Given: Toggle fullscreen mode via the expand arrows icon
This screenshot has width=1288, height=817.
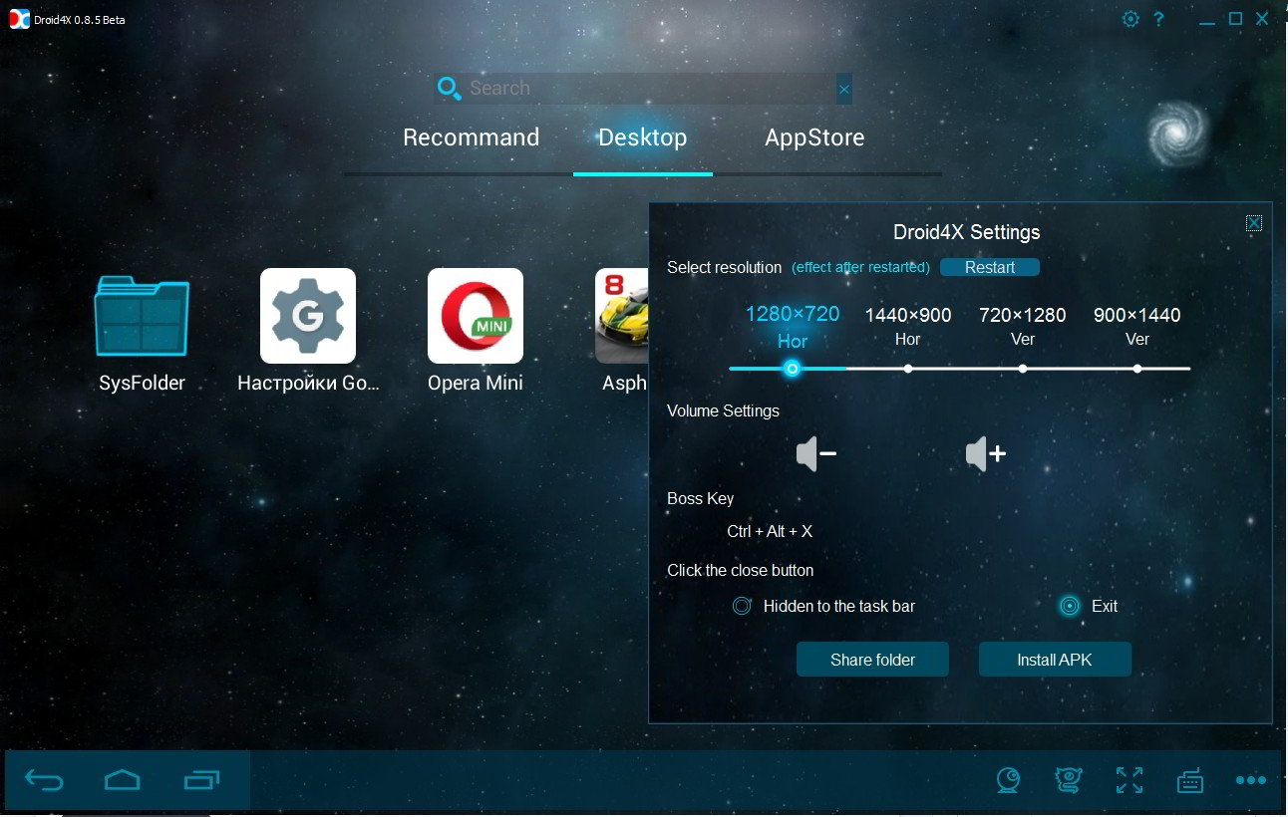Looking at the screenshot, I should click(x=1128, y=780).
